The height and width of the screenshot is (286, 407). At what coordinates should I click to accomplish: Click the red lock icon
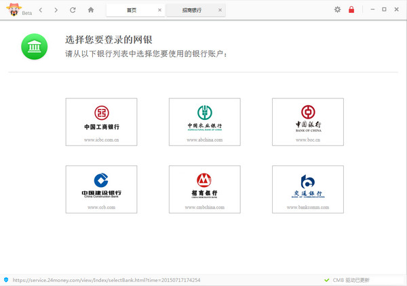(351, 9)
